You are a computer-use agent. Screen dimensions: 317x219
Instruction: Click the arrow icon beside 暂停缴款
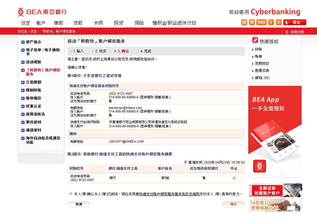[23, 98]
